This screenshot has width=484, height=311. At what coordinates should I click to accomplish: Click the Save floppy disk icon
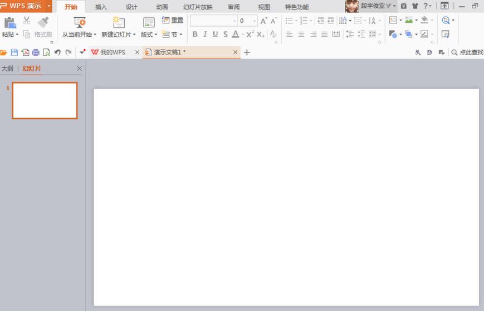(14, 52)
